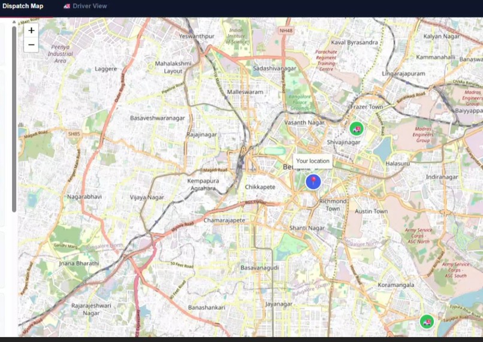Switch to the Driver View tab

click(90, 6)
